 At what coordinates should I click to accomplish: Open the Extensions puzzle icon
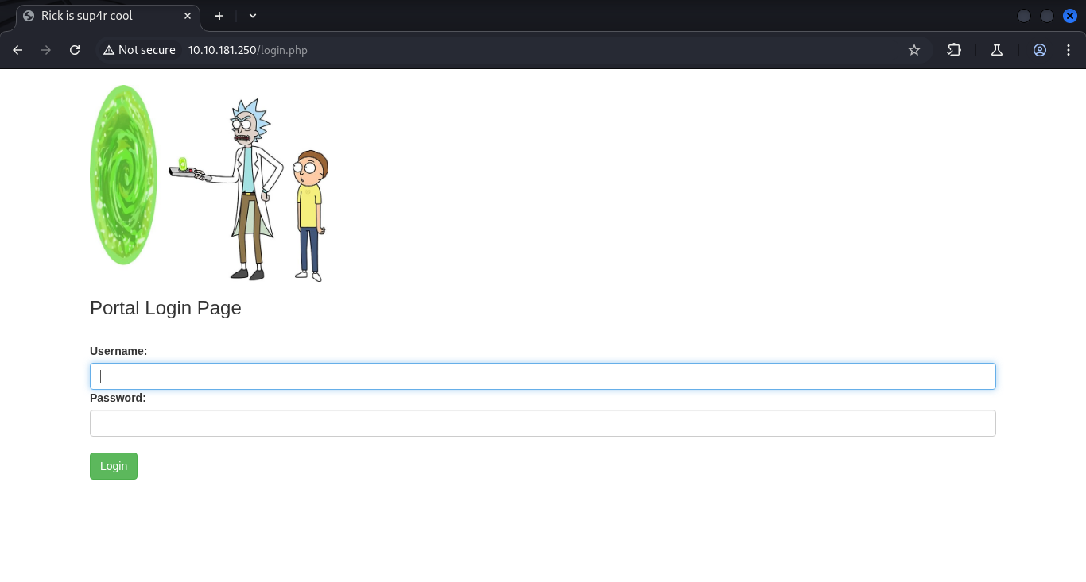click(x=954, y=50)
